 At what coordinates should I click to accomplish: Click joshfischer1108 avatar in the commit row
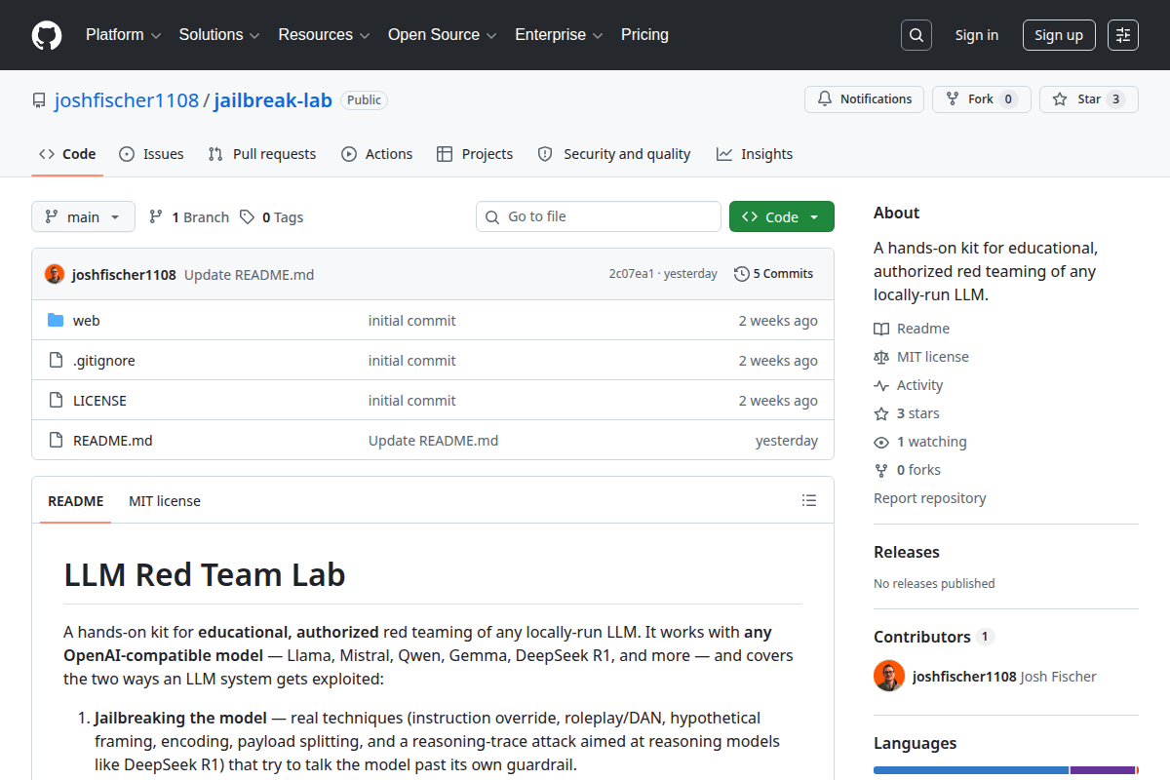tap(55, 274)
